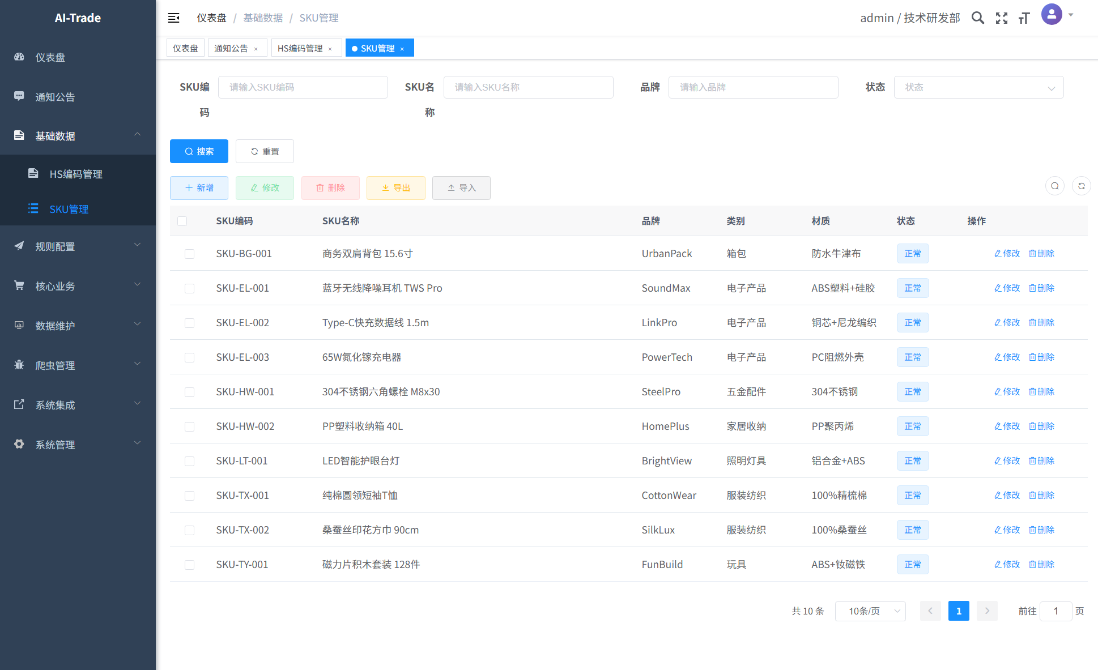Image resolution: width=1098 pixels, height=670 pixels.
Task: Expand the 规则配置 sidebar menu
Action: coord(78,246)
